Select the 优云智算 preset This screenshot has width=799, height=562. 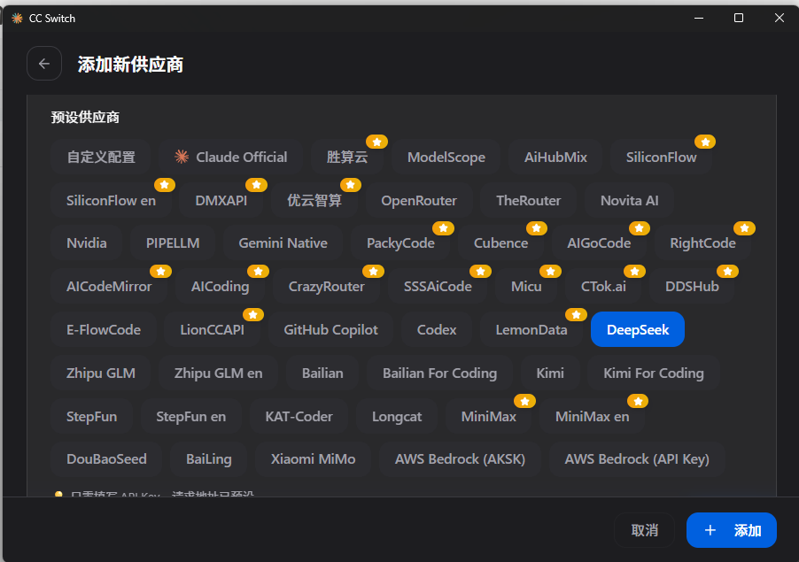click(x=314, y=200)
